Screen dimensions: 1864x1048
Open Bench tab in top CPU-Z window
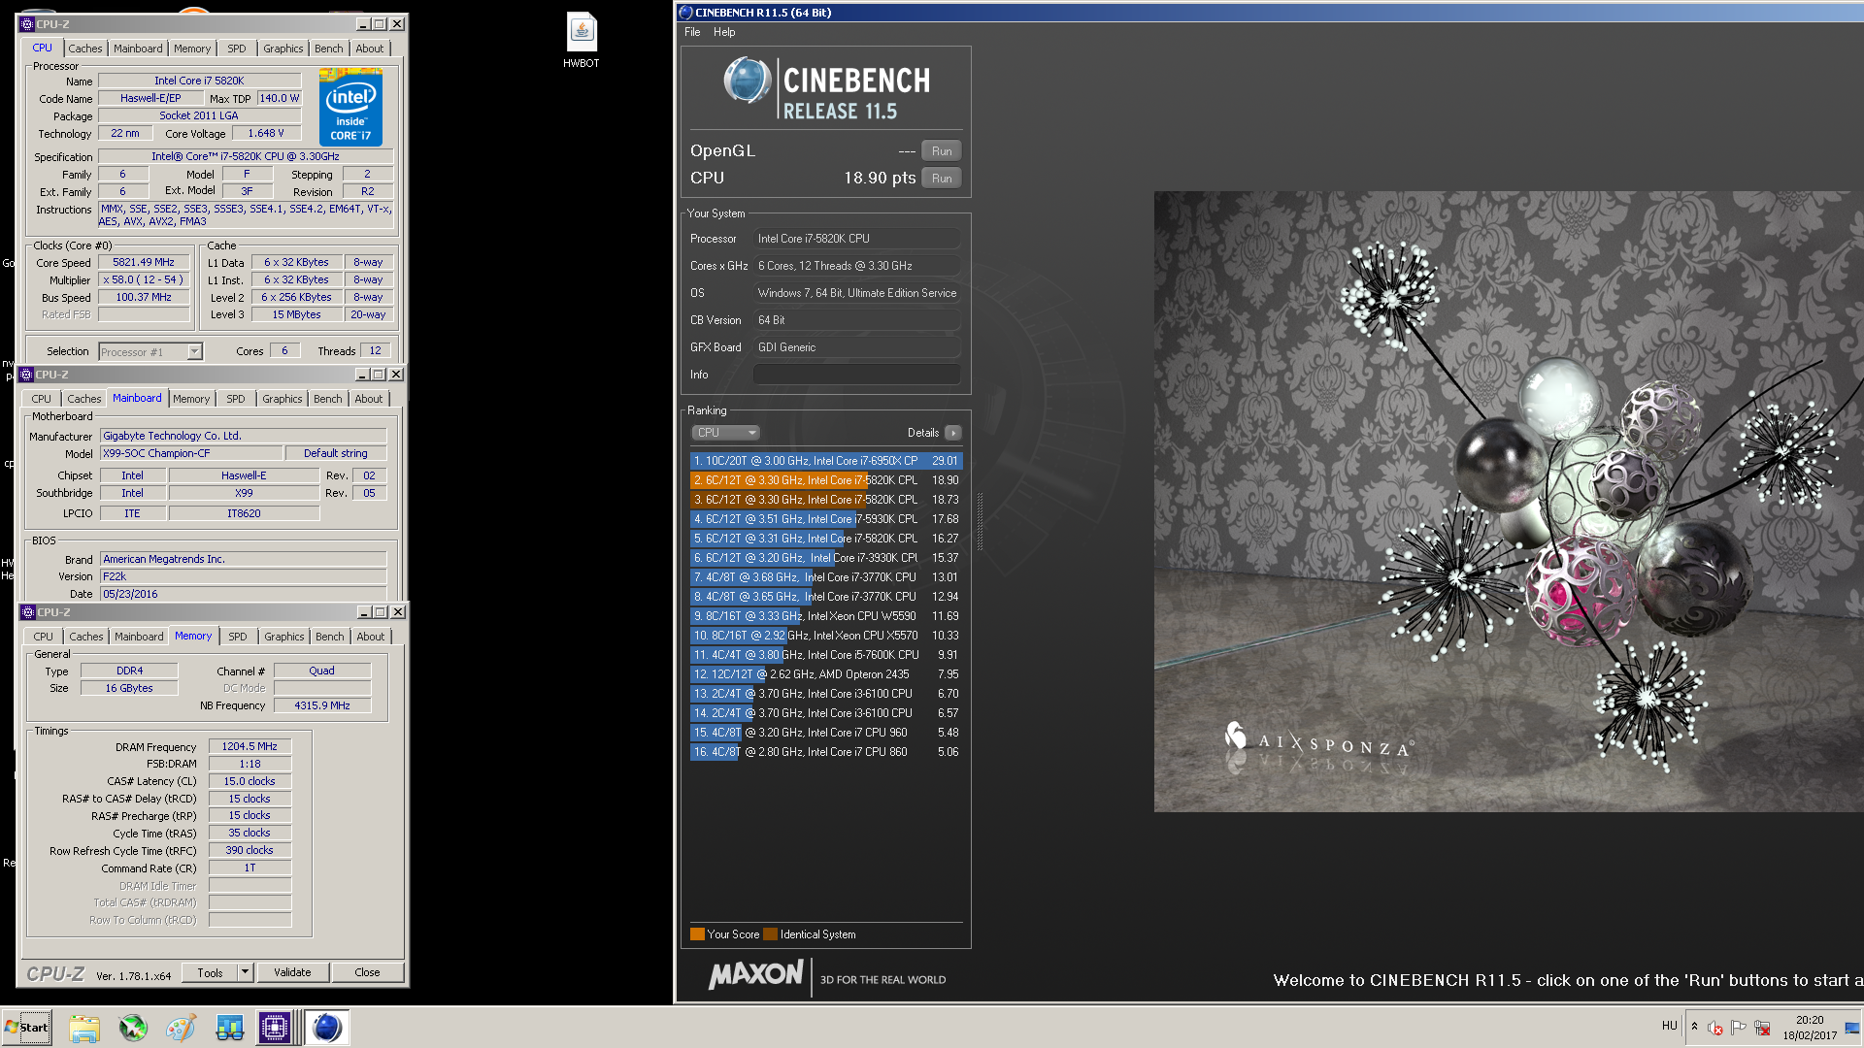pyautogui.click(x=329, y=49)
